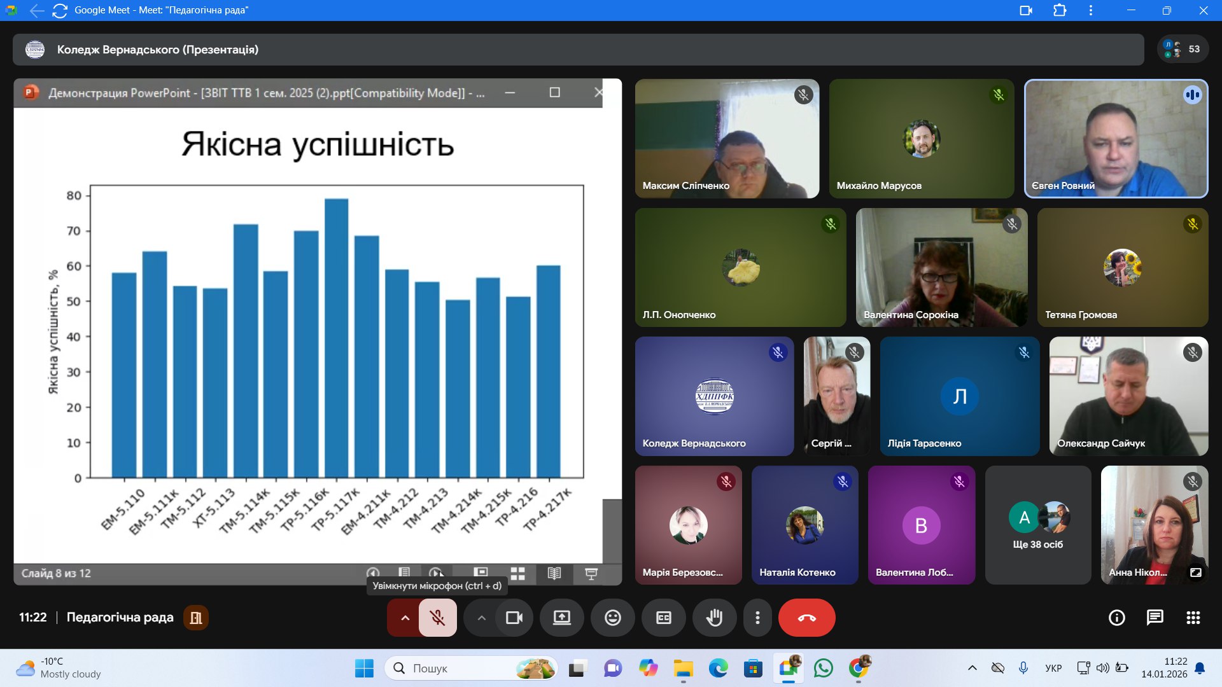This screenshot has width=1222, height=687.
Task: Expand audio settings chevron
Action: [x=405, y=618]
